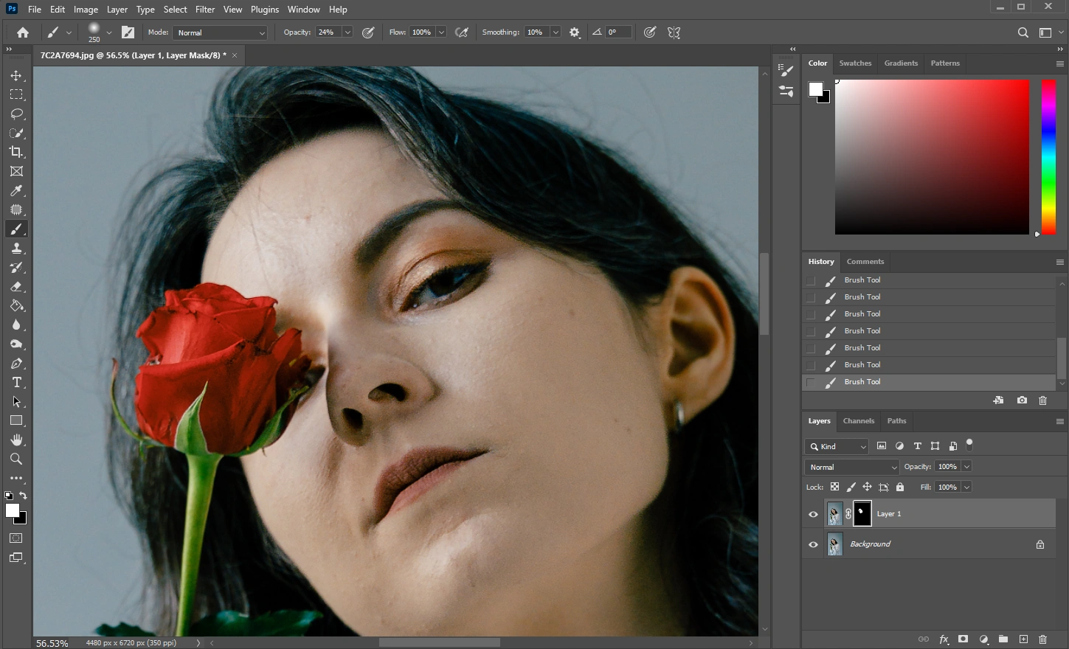
Task: Select the Move tool
Action: click(x=16, y=76)
